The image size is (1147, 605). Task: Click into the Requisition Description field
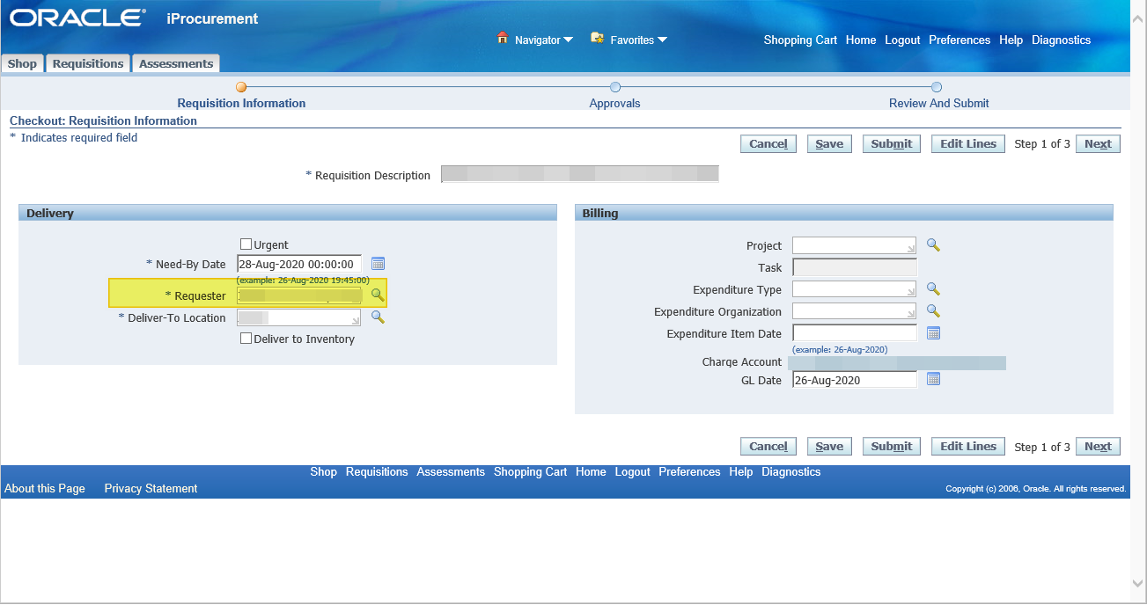click(580, 174)
